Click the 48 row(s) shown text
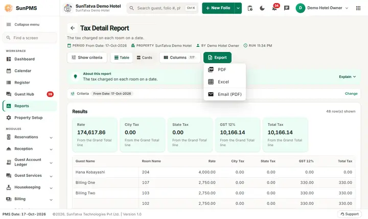Viewport: 368px width, 219px height. pos(340,112)
